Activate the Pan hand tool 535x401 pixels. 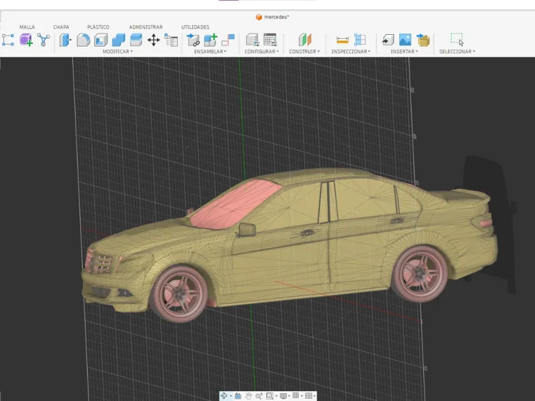(248, 396)
